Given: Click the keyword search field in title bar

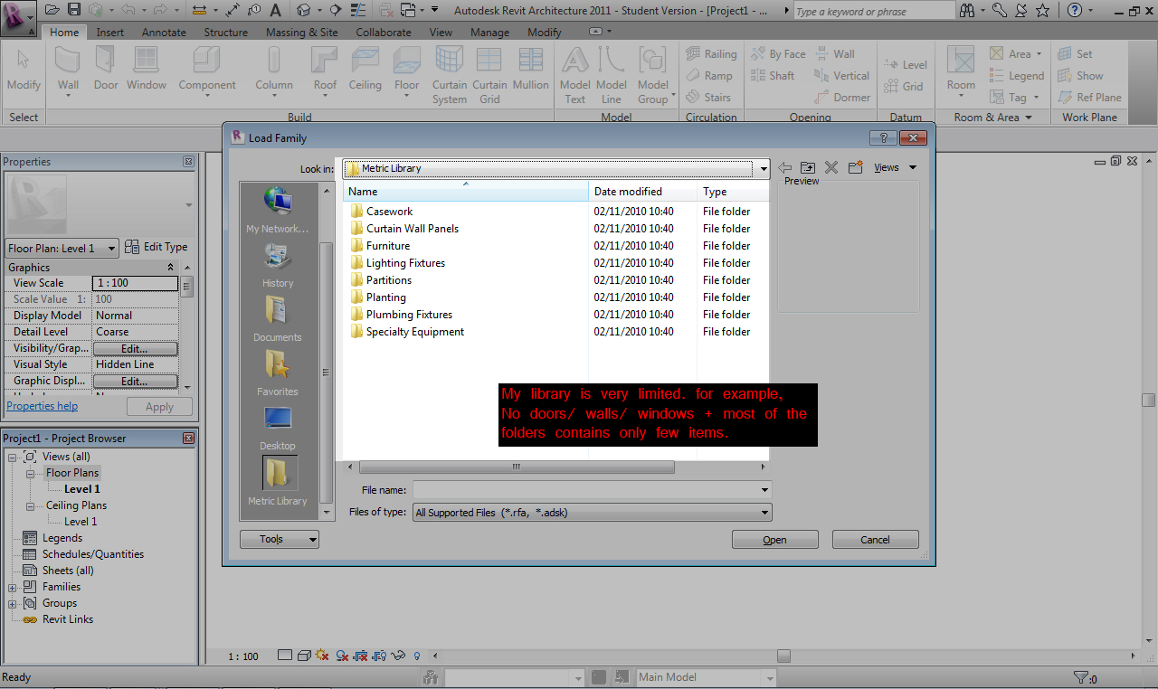Looking at the screenshot, I should coord(874,11).
